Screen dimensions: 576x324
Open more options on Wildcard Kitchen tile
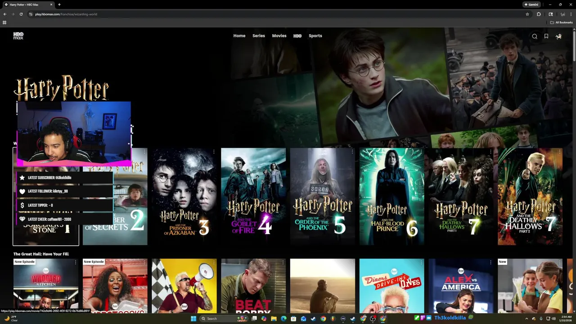tap(76, 262)
